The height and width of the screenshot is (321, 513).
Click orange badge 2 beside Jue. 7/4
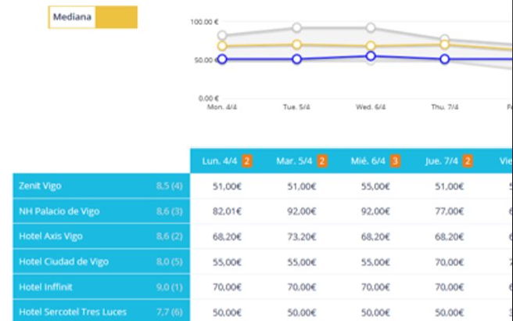468,161
